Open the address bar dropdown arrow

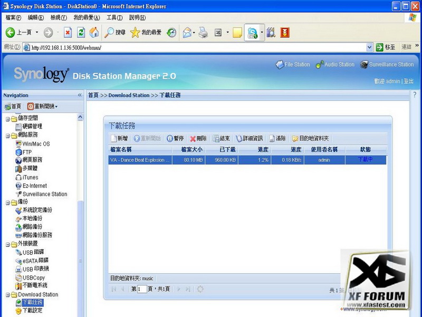tap(370, 48)
